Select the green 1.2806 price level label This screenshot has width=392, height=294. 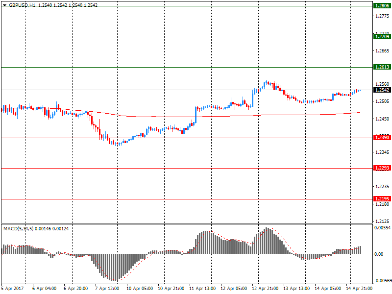click(x=382, y=6)
